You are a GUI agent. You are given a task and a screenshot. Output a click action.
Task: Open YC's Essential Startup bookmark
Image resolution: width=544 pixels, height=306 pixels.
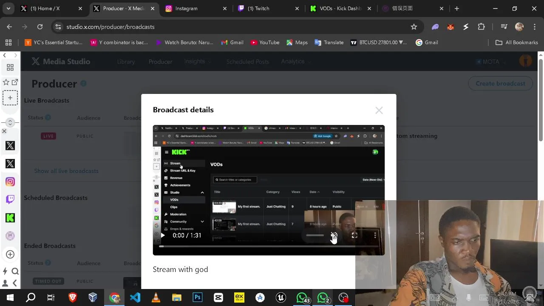[x=54, y=42]
